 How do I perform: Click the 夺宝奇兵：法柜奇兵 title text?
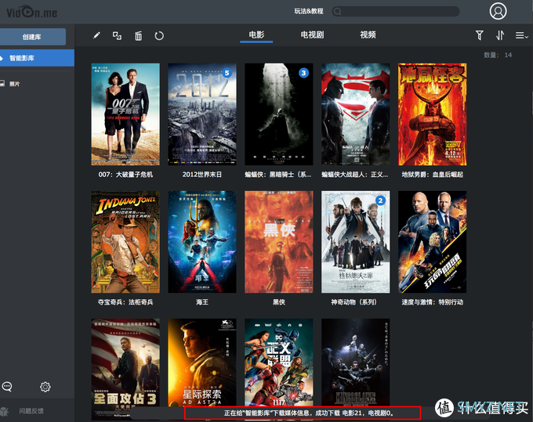pyautogui.click(x=125, y=302)
